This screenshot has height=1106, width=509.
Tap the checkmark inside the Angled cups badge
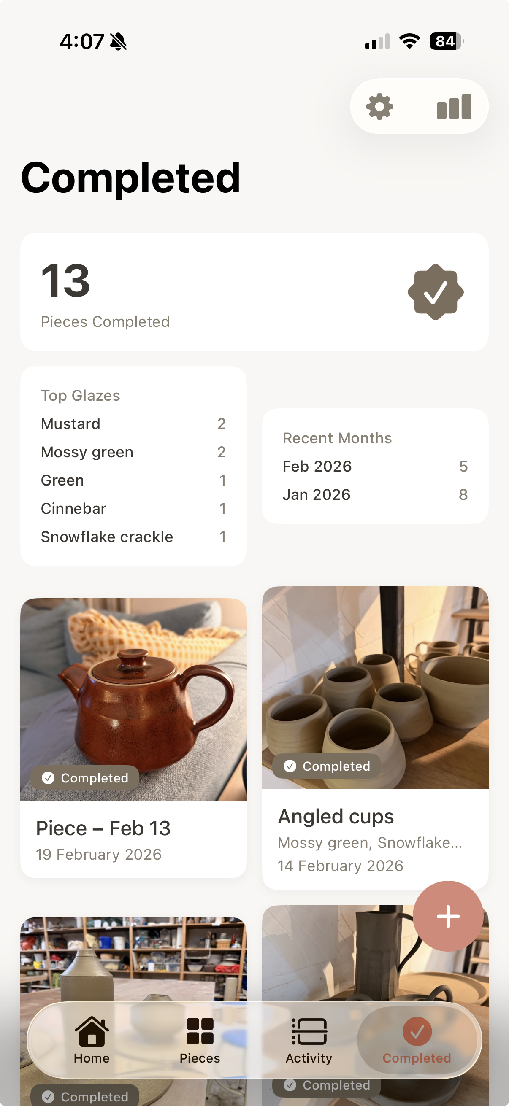tap(290, 766)
